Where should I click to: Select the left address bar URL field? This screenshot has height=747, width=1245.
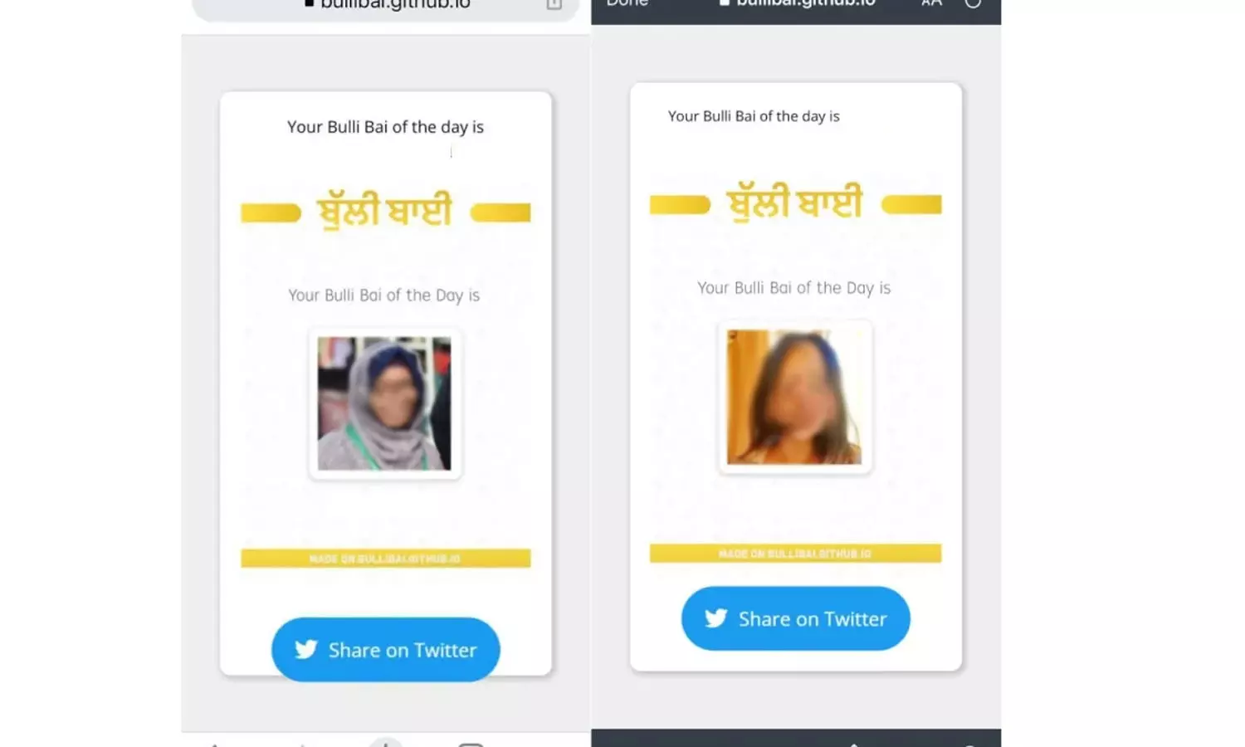[385, 7]
